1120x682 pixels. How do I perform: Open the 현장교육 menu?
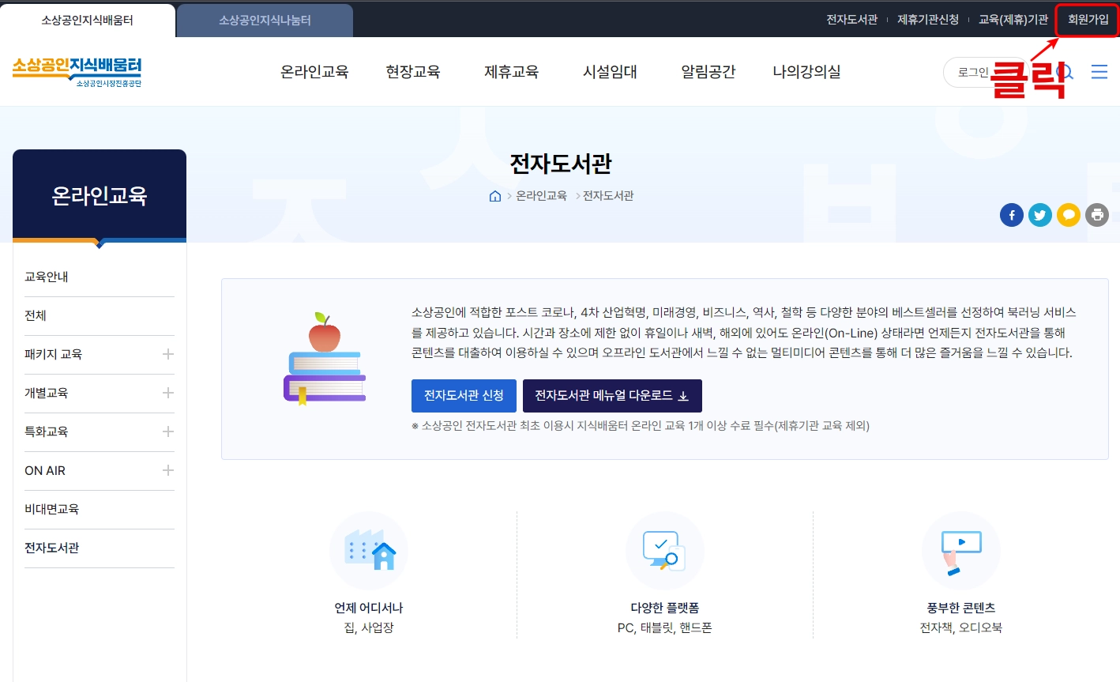pos(413,71)
